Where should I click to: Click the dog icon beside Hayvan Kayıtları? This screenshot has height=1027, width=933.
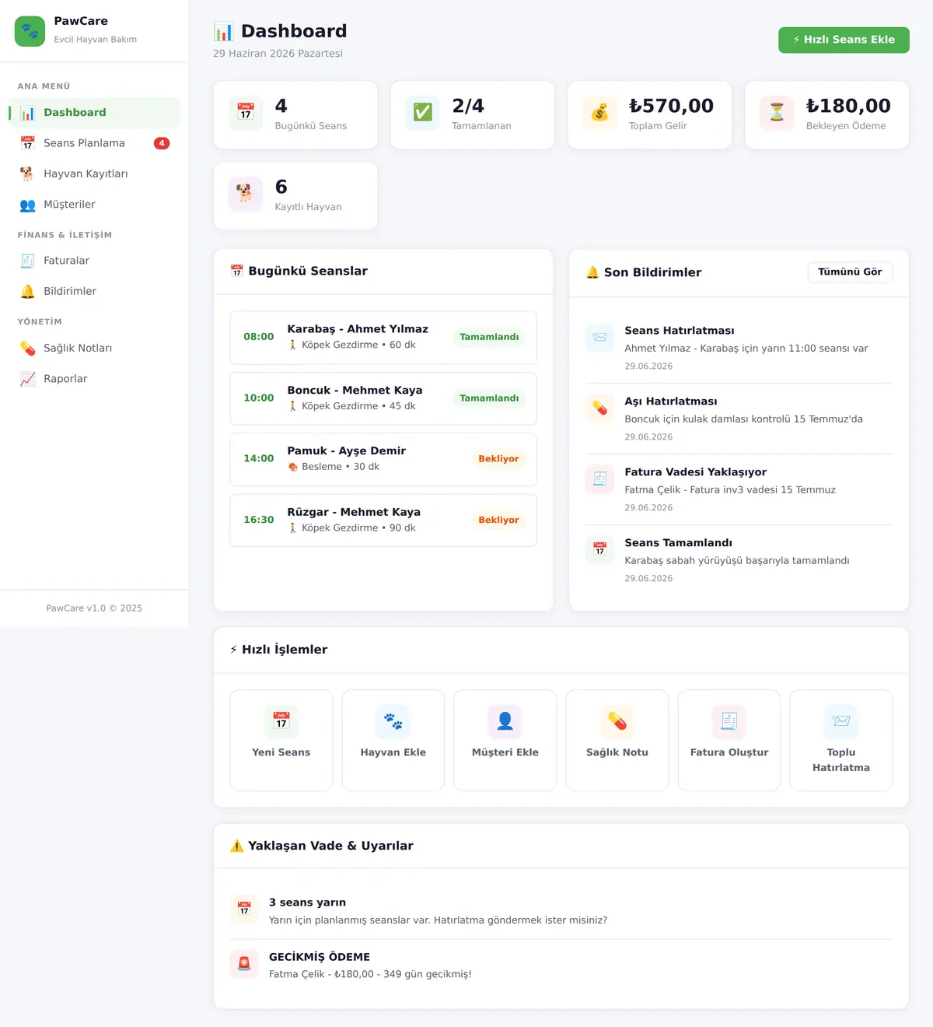point(27,174)
